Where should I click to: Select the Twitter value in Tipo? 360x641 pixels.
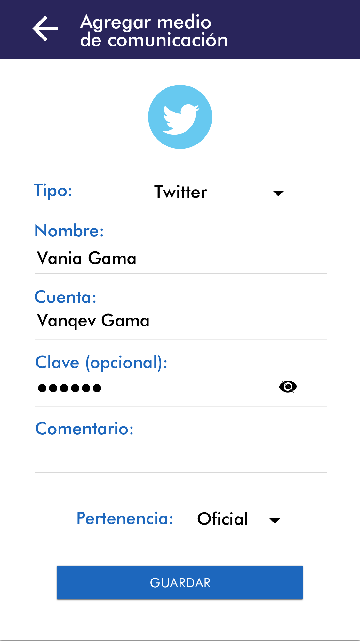[x=181, y=192]
